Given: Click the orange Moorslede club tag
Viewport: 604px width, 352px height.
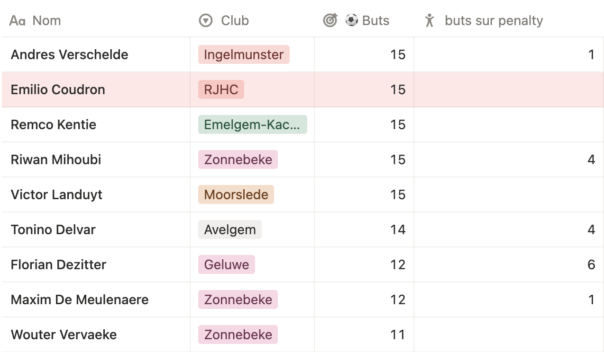Looking at the screenshot, I should pyautogui.click(x=236, y=194).
